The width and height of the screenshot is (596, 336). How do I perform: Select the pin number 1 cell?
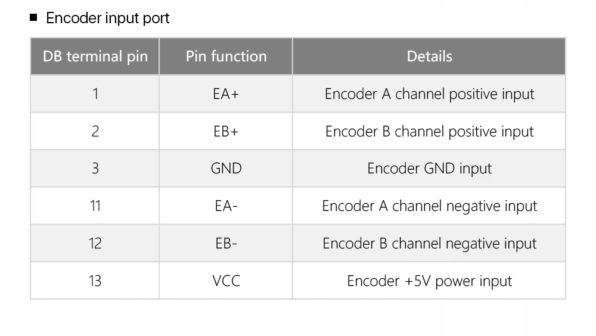click(x=95, y=94)
